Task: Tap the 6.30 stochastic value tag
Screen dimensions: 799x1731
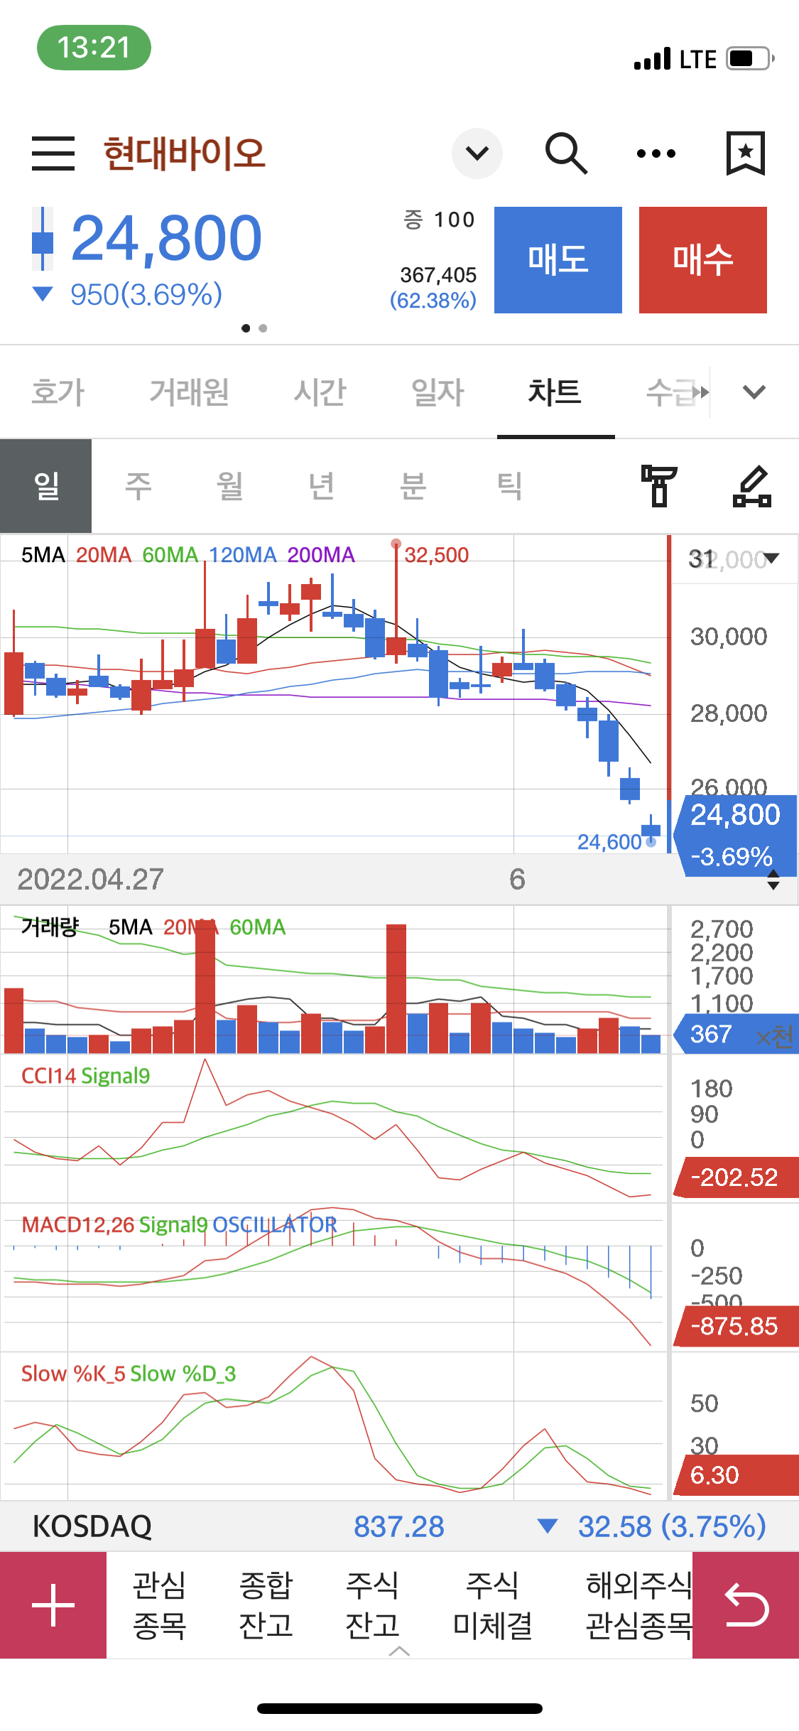Action: click(735, 1475)
